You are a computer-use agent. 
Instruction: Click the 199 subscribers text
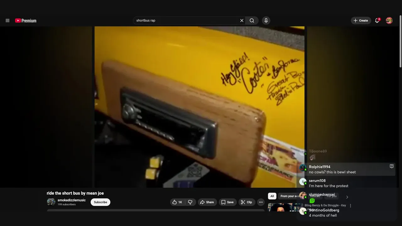(67, 204)
